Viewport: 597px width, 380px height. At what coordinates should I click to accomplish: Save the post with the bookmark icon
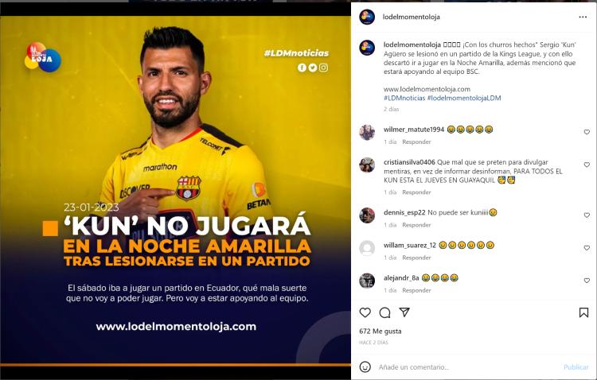pos(583,312)
